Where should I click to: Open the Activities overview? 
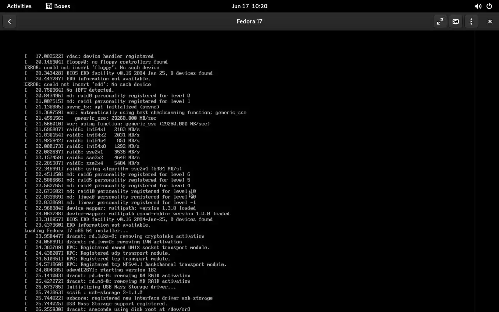coord(19,6)
